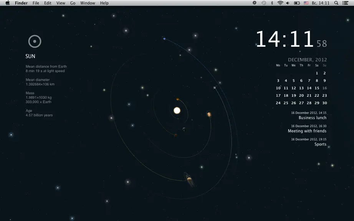
Task: Open the US flag input source menu
Action: [x=306, y=3]
